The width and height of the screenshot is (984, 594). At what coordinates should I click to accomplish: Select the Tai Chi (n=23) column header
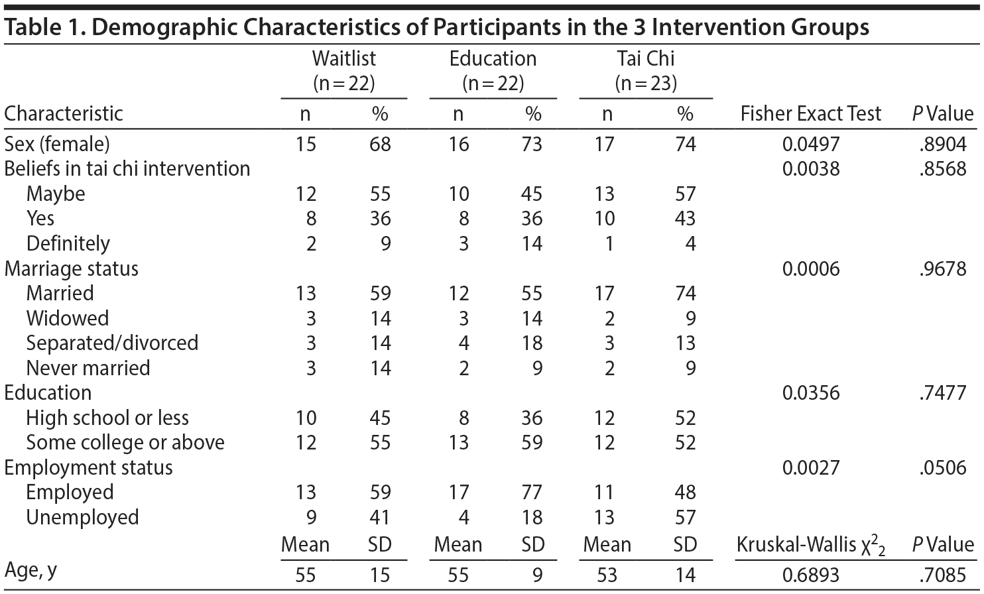645,70
